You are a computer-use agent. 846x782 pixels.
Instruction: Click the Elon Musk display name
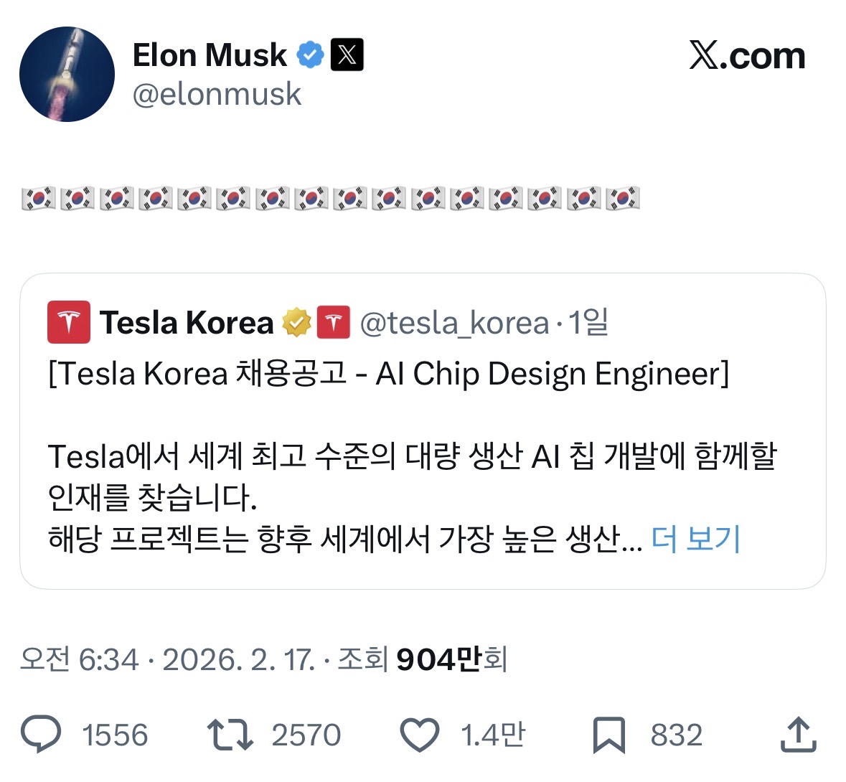point(210,55)
